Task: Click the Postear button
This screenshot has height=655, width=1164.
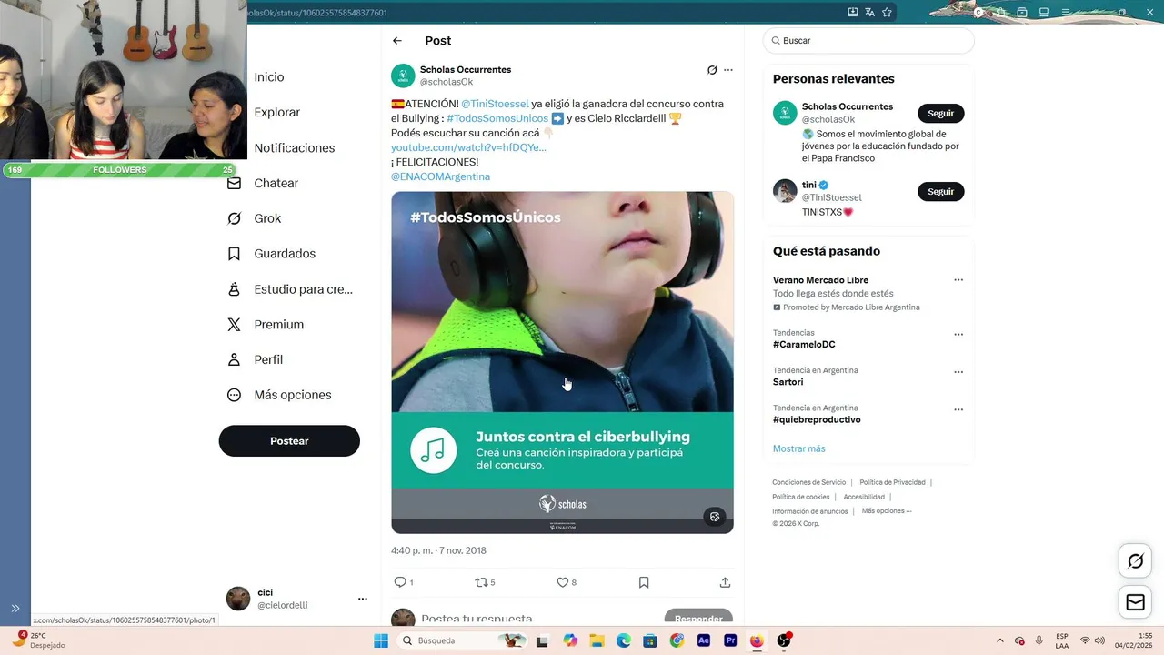Action: click(289, 441)
